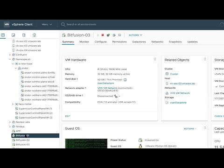Click the search in all environments field
The image size is (224, 168).
pyautogui.click(x=81, y=24)
